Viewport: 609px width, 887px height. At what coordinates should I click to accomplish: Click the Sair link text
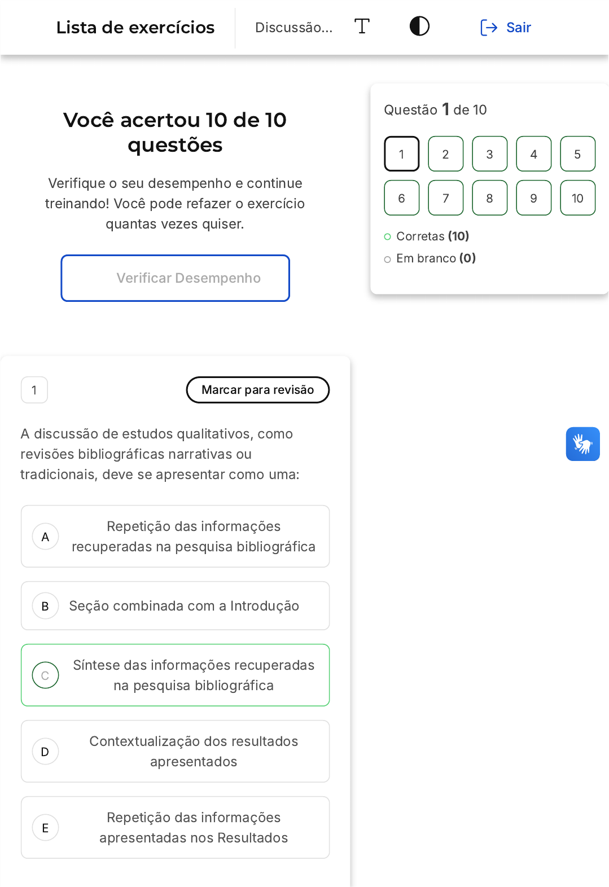[519, 28]
